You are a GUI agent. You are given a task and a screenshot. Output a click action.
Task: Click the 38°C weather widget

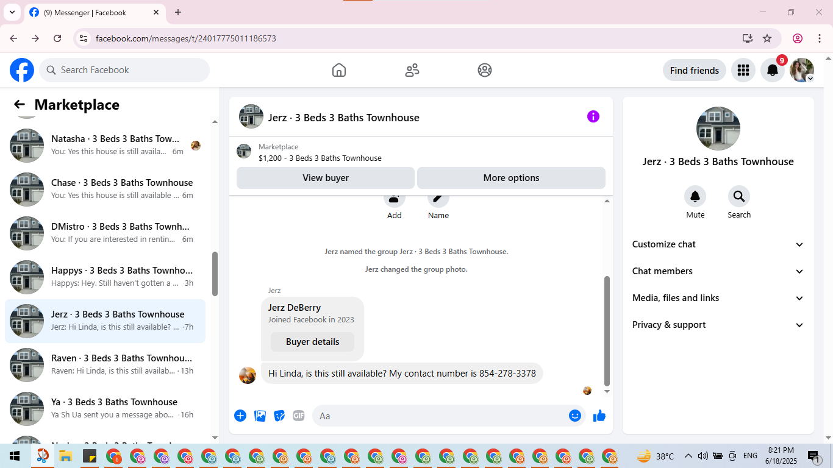[656, 456]
